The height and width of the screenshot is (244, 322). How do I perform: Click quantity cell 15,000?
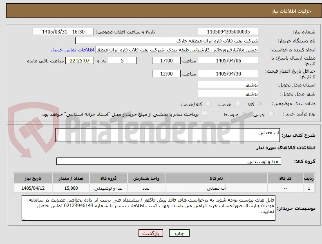[71, 188]
